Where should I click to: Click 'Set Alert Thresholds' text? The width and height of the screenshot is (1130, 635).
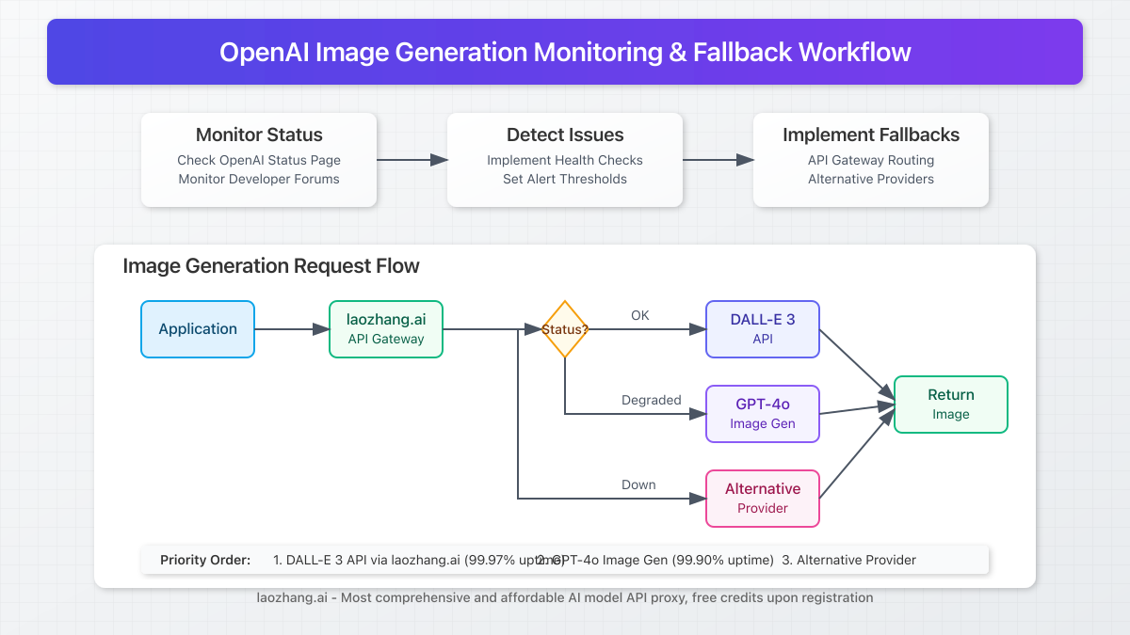pyautogui.click(x=565, y=179)
